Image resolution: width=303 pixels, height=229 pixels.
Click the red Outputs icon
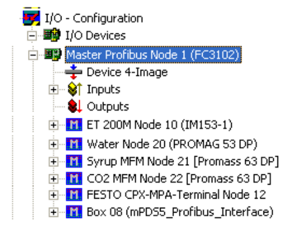coord(75,106)
